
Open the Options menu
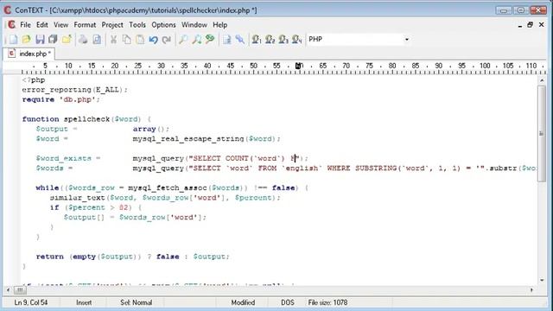(x=163, y=25)
